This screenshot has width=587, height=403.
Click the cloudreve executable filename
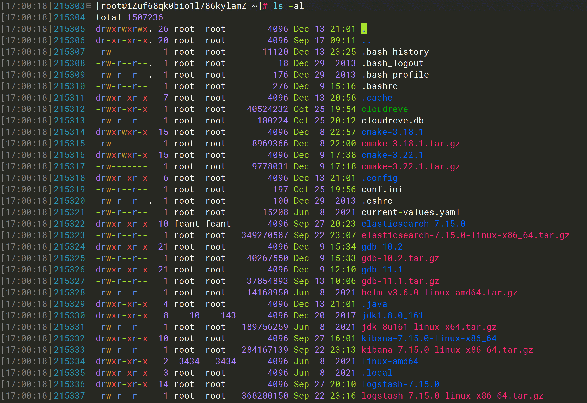tap(385, 109)
